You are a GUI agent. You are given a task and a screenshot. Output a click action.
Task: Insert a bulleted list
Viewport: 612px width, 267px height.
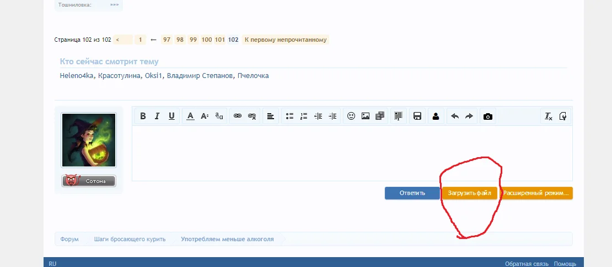coord(289,116)
